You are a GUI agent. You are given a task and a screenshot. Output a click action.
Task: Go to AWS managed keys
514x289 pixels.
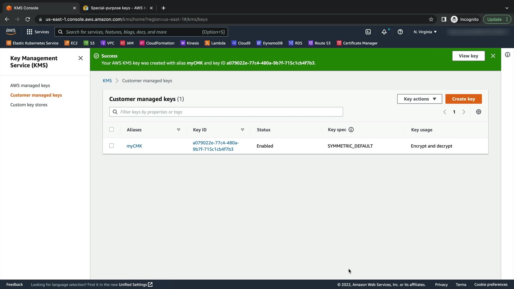(30, 85)
